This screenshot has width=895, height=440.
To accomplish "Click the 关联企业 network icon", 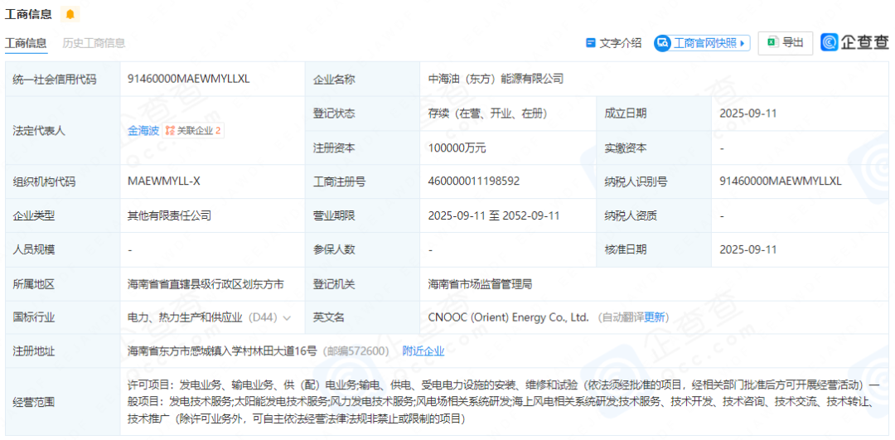I will pos(170,131).
